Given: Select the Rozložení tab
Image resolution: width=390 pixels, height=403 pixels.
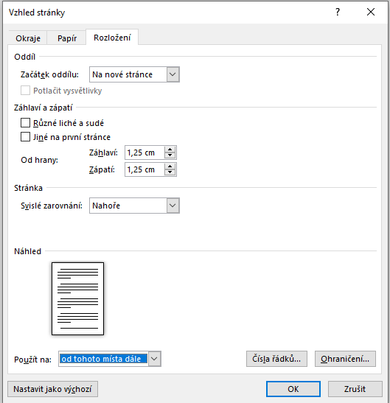Looking at the screenshot, I should coord(112,38).
